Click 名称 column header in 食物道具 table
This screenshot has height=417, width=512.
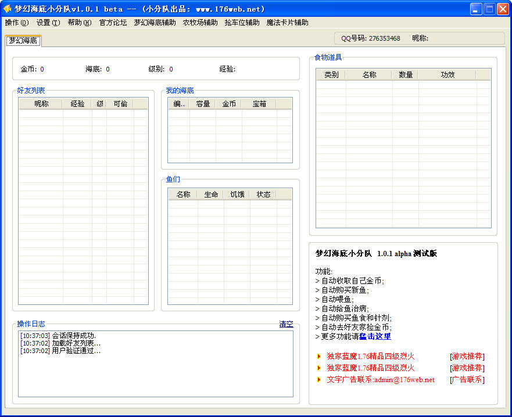click(369, 75)
